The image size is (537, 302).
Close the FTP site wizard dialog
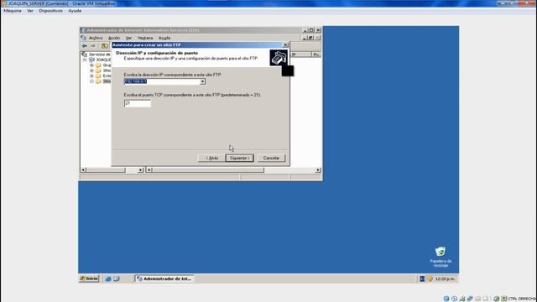(285, 44)
